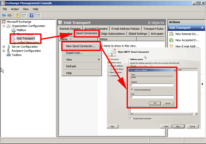
Task: Click the address list horizontal scrollbar
Action: [164, 114]
